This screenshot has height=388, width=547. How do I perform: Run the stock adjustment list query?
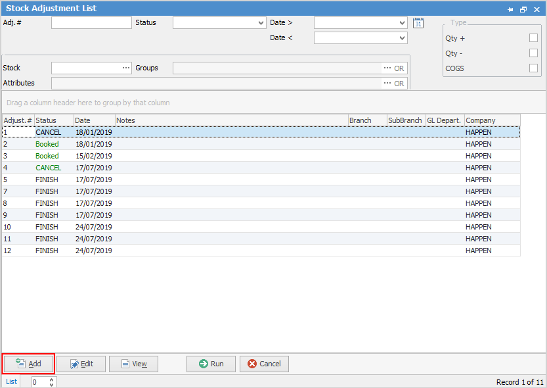click(x=211, y=364)
